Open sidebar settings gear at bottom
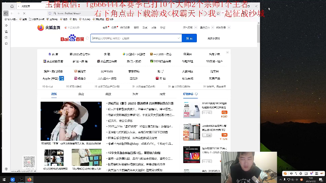Screen dimensions: 326x183 point(6,169)
